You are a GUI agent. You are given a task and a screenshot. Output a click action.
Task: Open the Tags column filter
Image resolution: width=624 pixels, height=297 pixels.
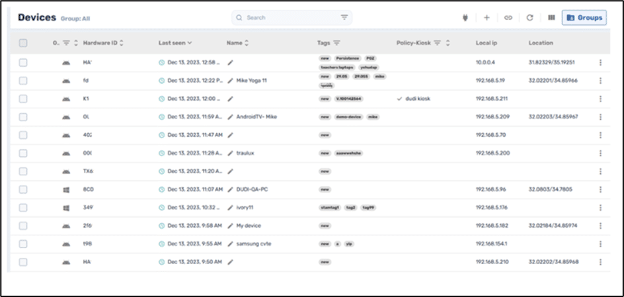tap(337, 43)
